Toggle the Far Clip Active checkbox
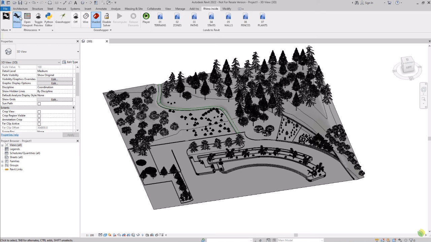The width and height of the screenshot is (431, 242). [39, 124]
